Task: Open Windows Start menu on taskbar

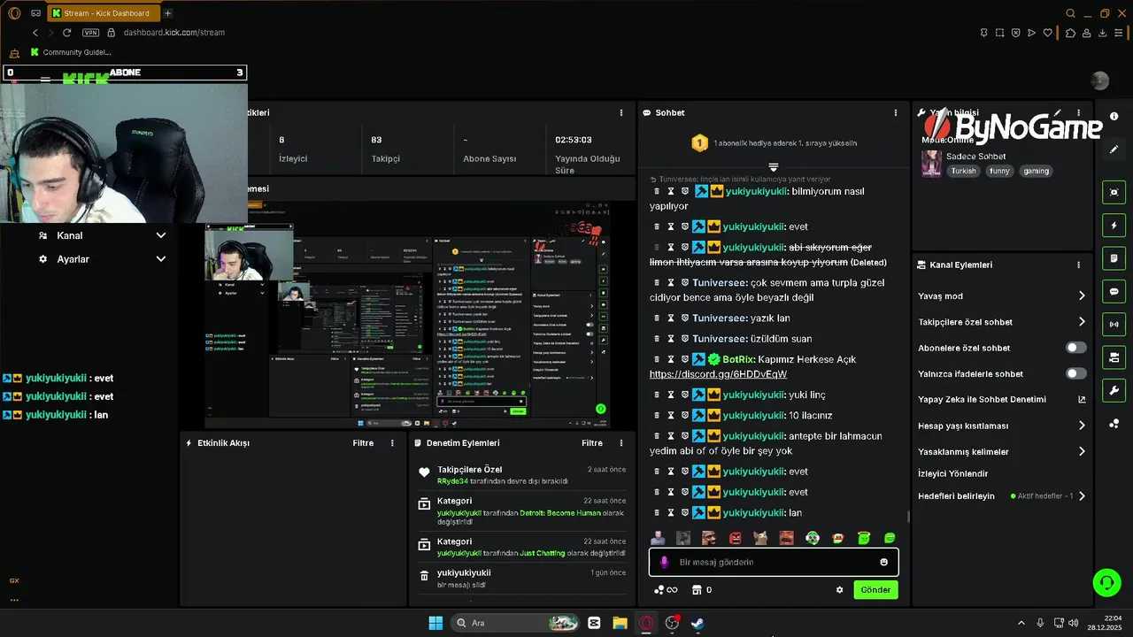Action: [435, 623]
